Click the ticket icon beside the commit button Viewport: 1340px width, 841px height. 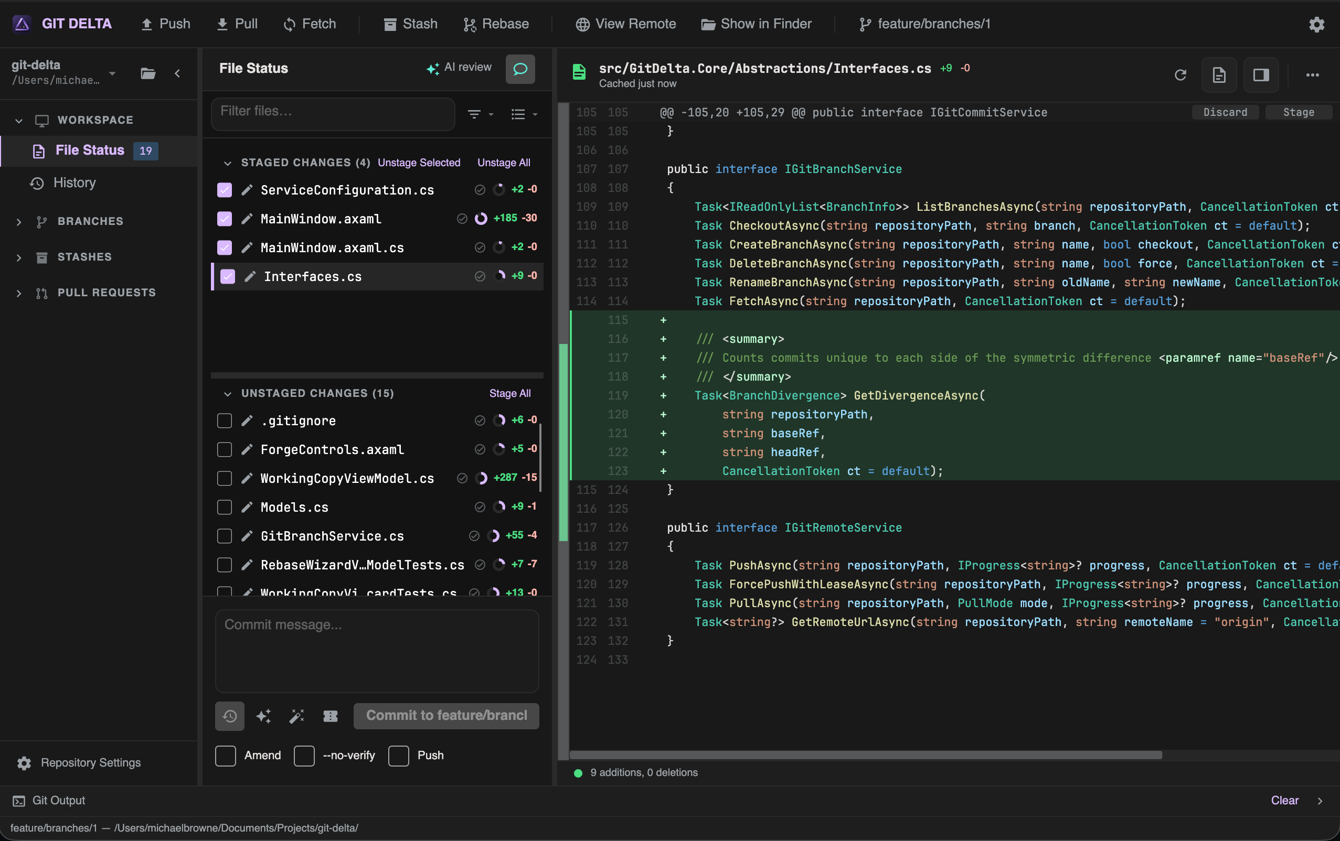coord(331,716)
